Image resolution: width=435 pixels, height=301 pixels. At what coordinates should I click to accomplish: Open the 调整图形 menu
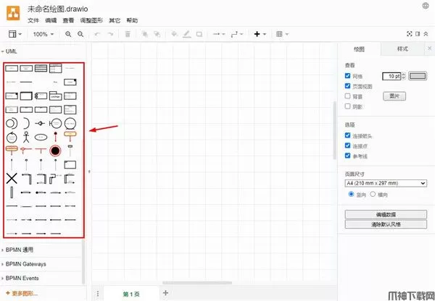click(91, 20)
